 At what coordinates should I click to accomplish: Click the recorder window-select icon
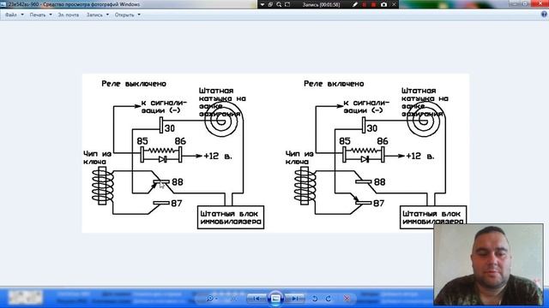(x=271, y=4)
